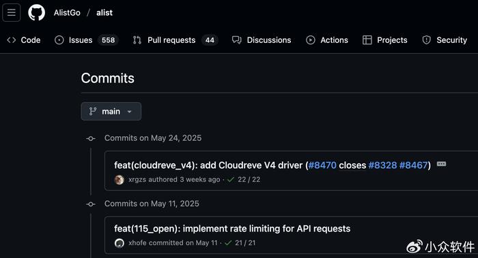Click xrgzs avatar image
Viewport: 478px width, 258px height.
coord(119,180)
